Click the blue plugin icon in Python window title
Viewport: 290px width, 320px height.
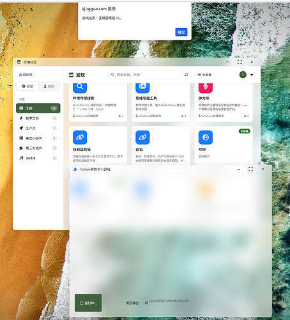point(75,169)
